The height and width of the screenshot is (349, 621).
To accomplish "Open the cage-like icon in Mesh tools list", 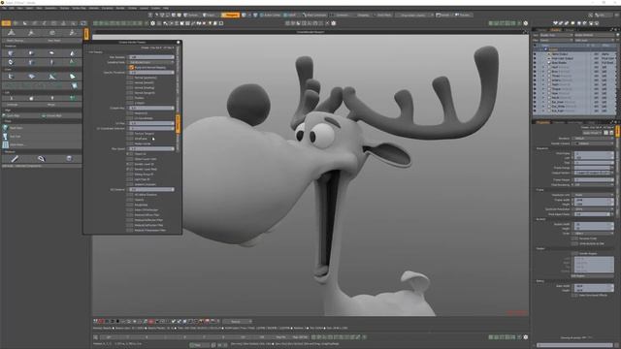I will pos(5,144).
